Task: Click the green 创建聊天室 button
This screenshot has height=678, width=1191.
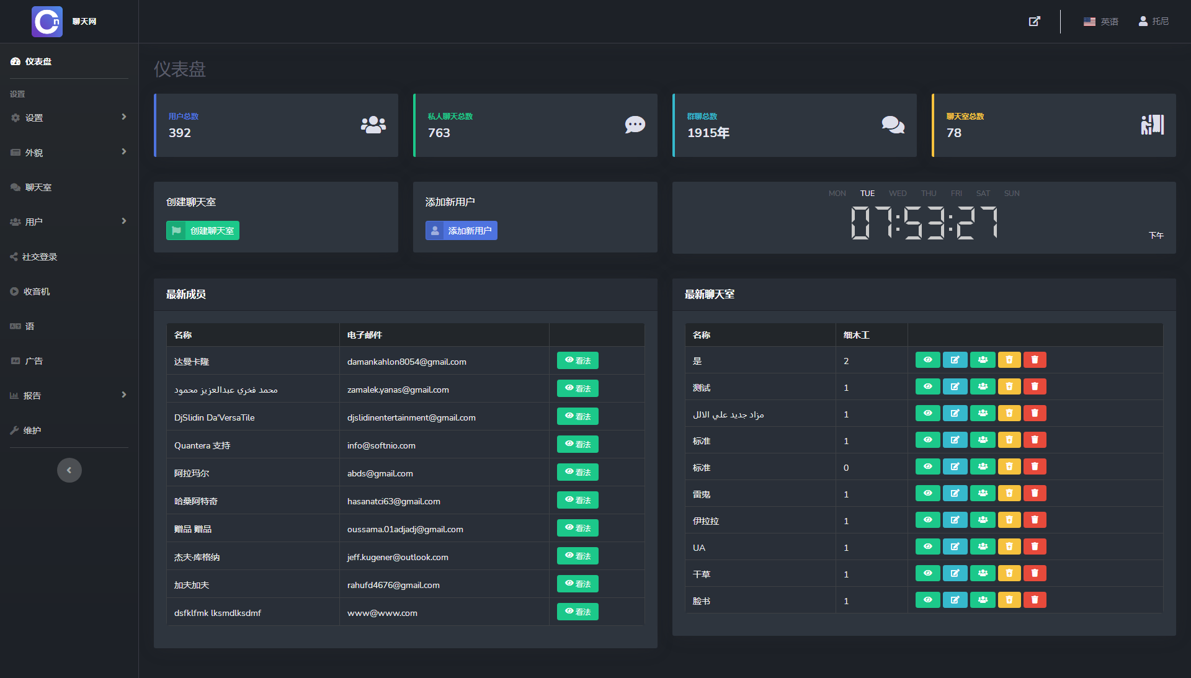Action: coord(203,231)
